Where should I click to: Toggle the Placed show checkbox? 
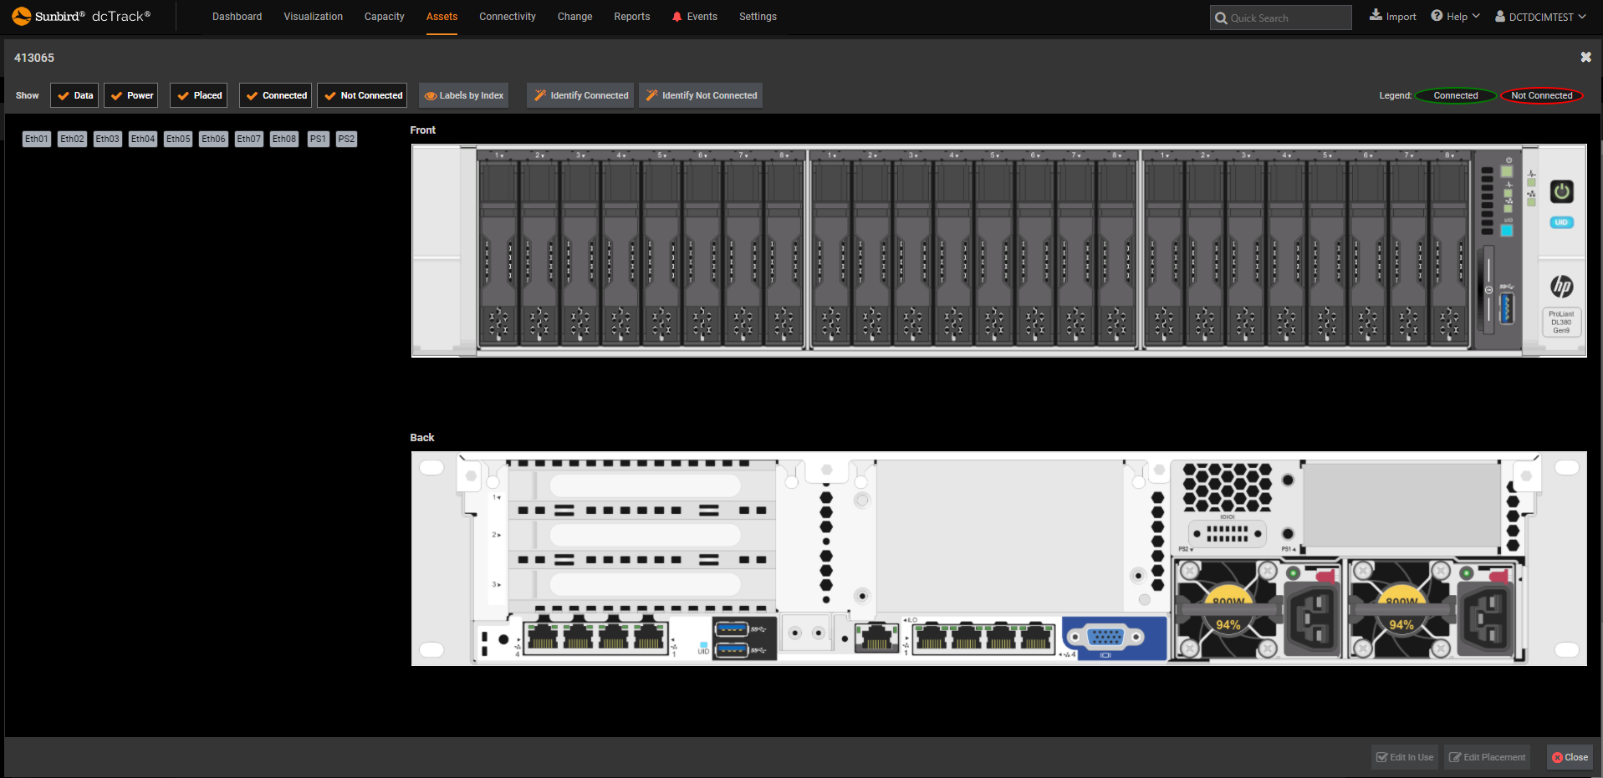[199, 95]
